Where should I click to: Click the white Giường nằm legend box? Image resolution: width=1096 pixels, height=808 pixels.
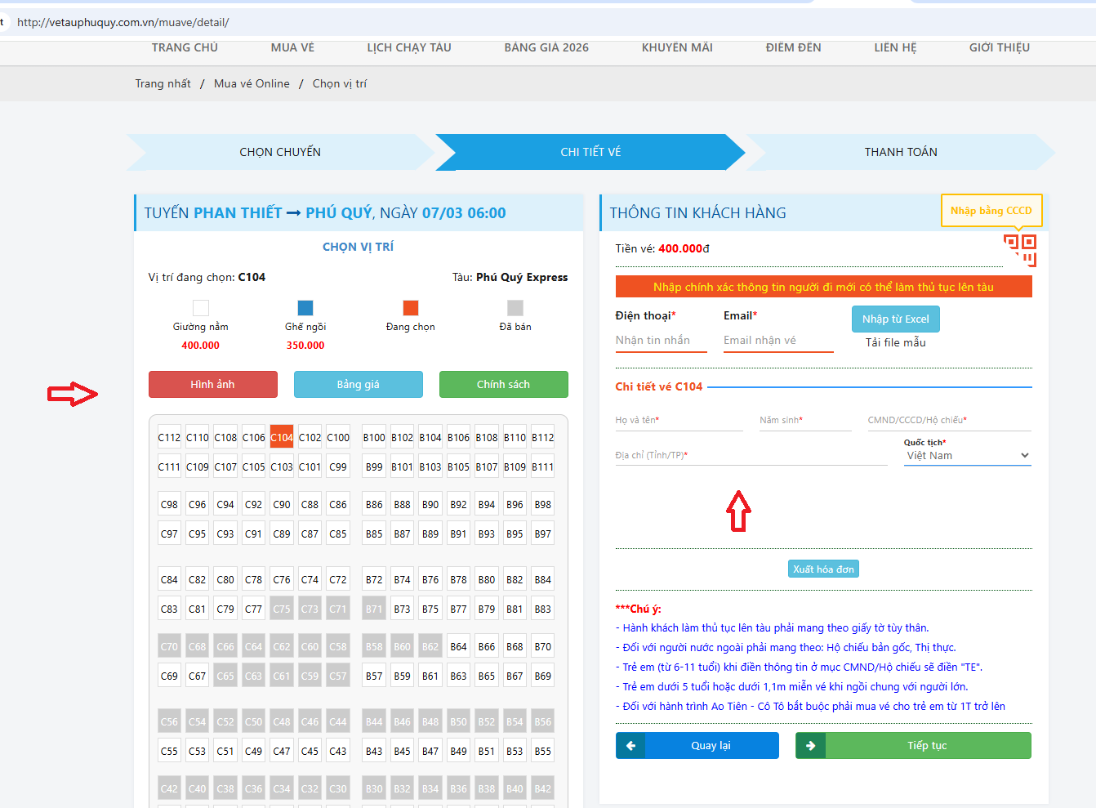click(x=201, y=308)
